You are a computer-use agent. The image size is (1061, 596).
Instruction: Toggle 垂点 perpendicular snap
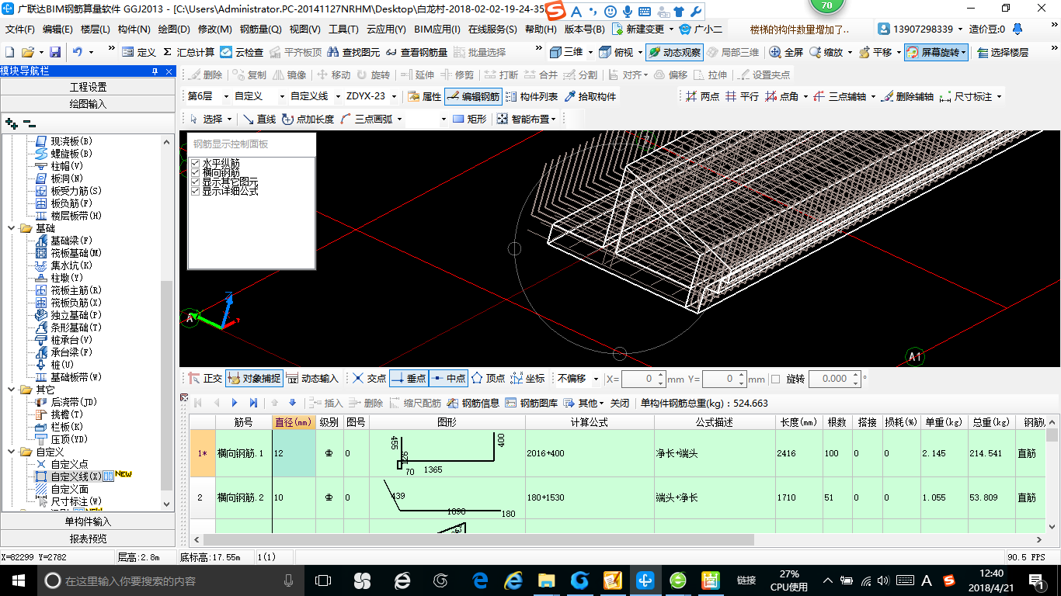(409, 379)
